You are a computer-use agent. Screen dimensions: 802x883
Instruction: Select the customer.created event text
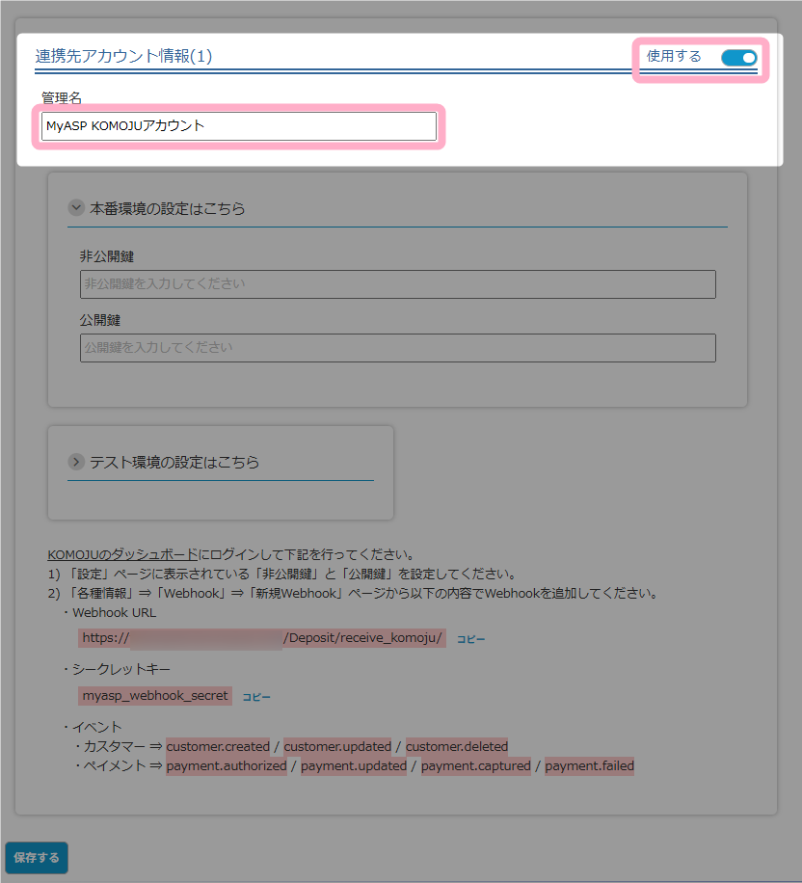[x=218, y=747]
